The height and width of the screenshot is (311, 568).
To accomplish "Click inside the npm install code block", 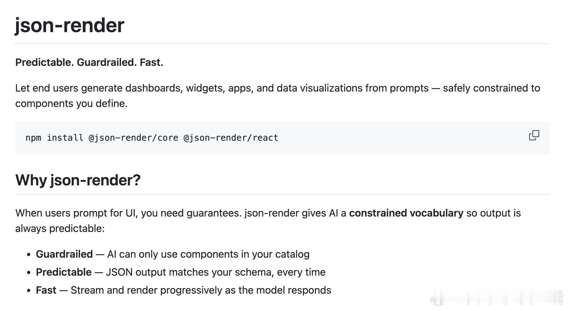I will pos(282,138).
